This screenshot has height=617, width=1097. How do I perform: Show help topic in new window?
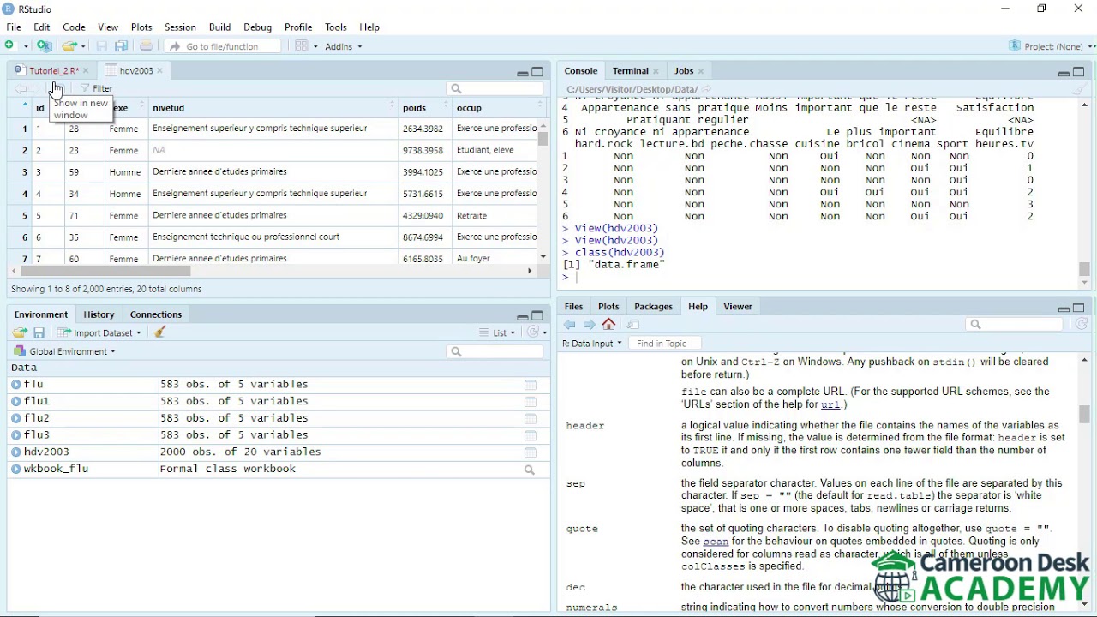coord(633,325)
